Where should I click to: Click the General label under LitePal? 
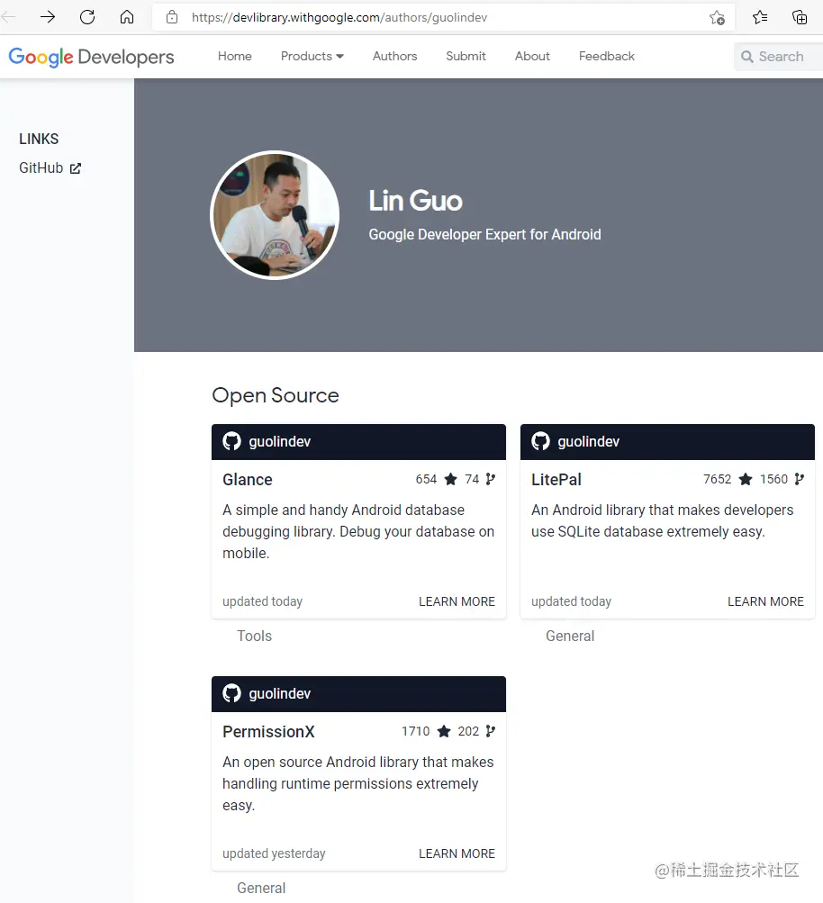(570, 636)
